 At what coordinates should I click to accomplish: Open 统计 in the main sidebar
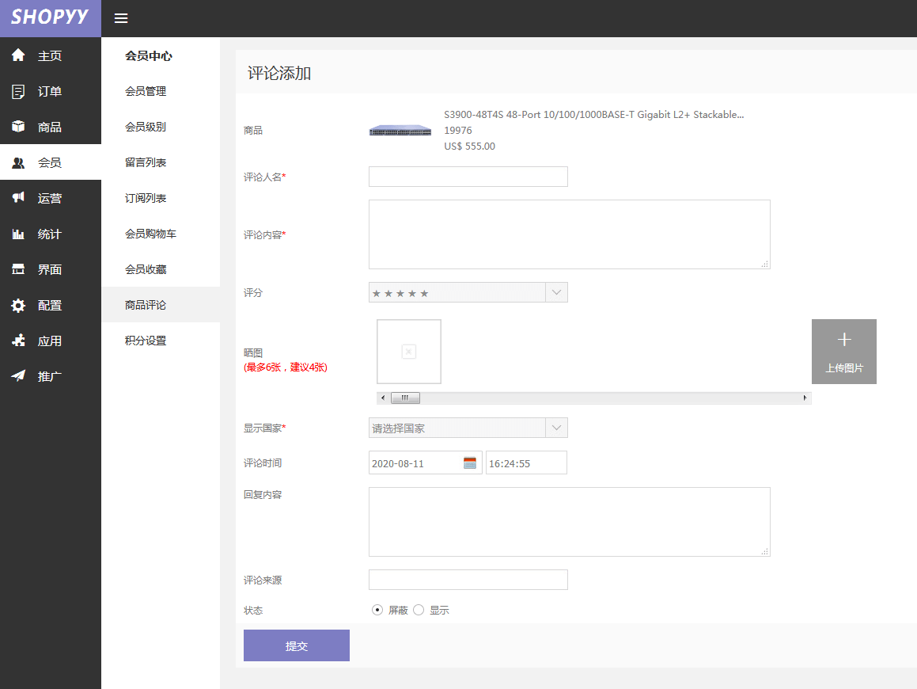(x=51, y=234)
